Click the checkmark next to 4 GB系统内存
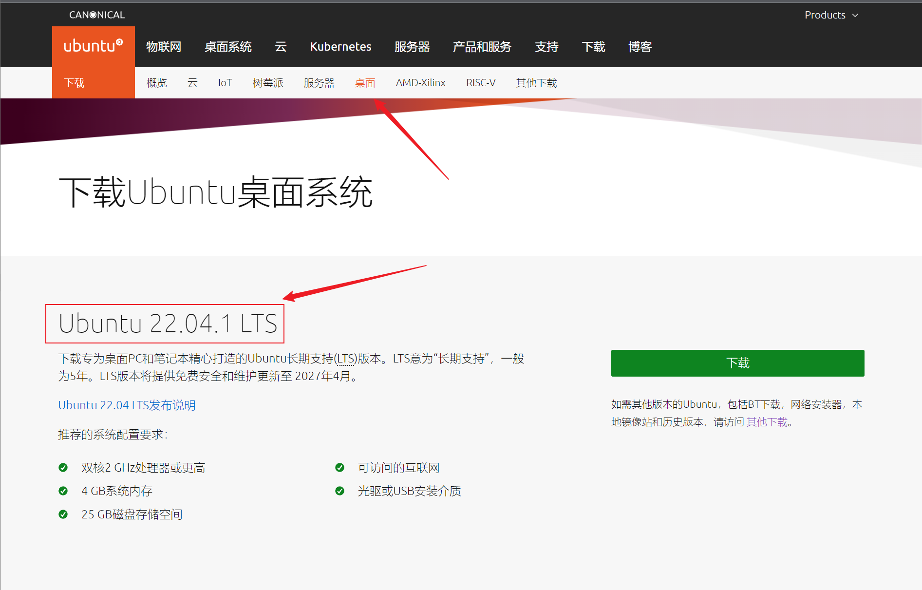922x590 pixels. pos(63,491)
